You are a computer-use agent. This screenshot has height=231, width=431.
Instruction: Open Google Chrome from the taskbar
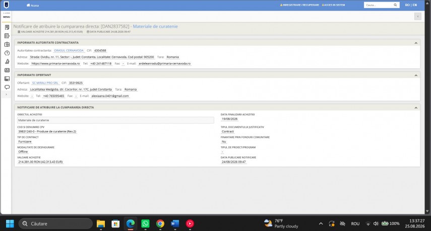160,223
